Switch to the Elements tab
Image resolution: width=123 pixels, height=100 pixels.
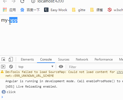(27, 59)
